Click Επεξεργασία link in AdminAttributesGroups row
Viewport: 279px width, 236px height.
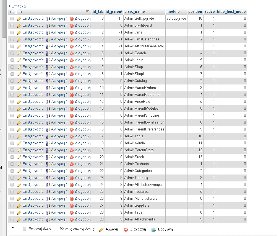click(33, 185)
